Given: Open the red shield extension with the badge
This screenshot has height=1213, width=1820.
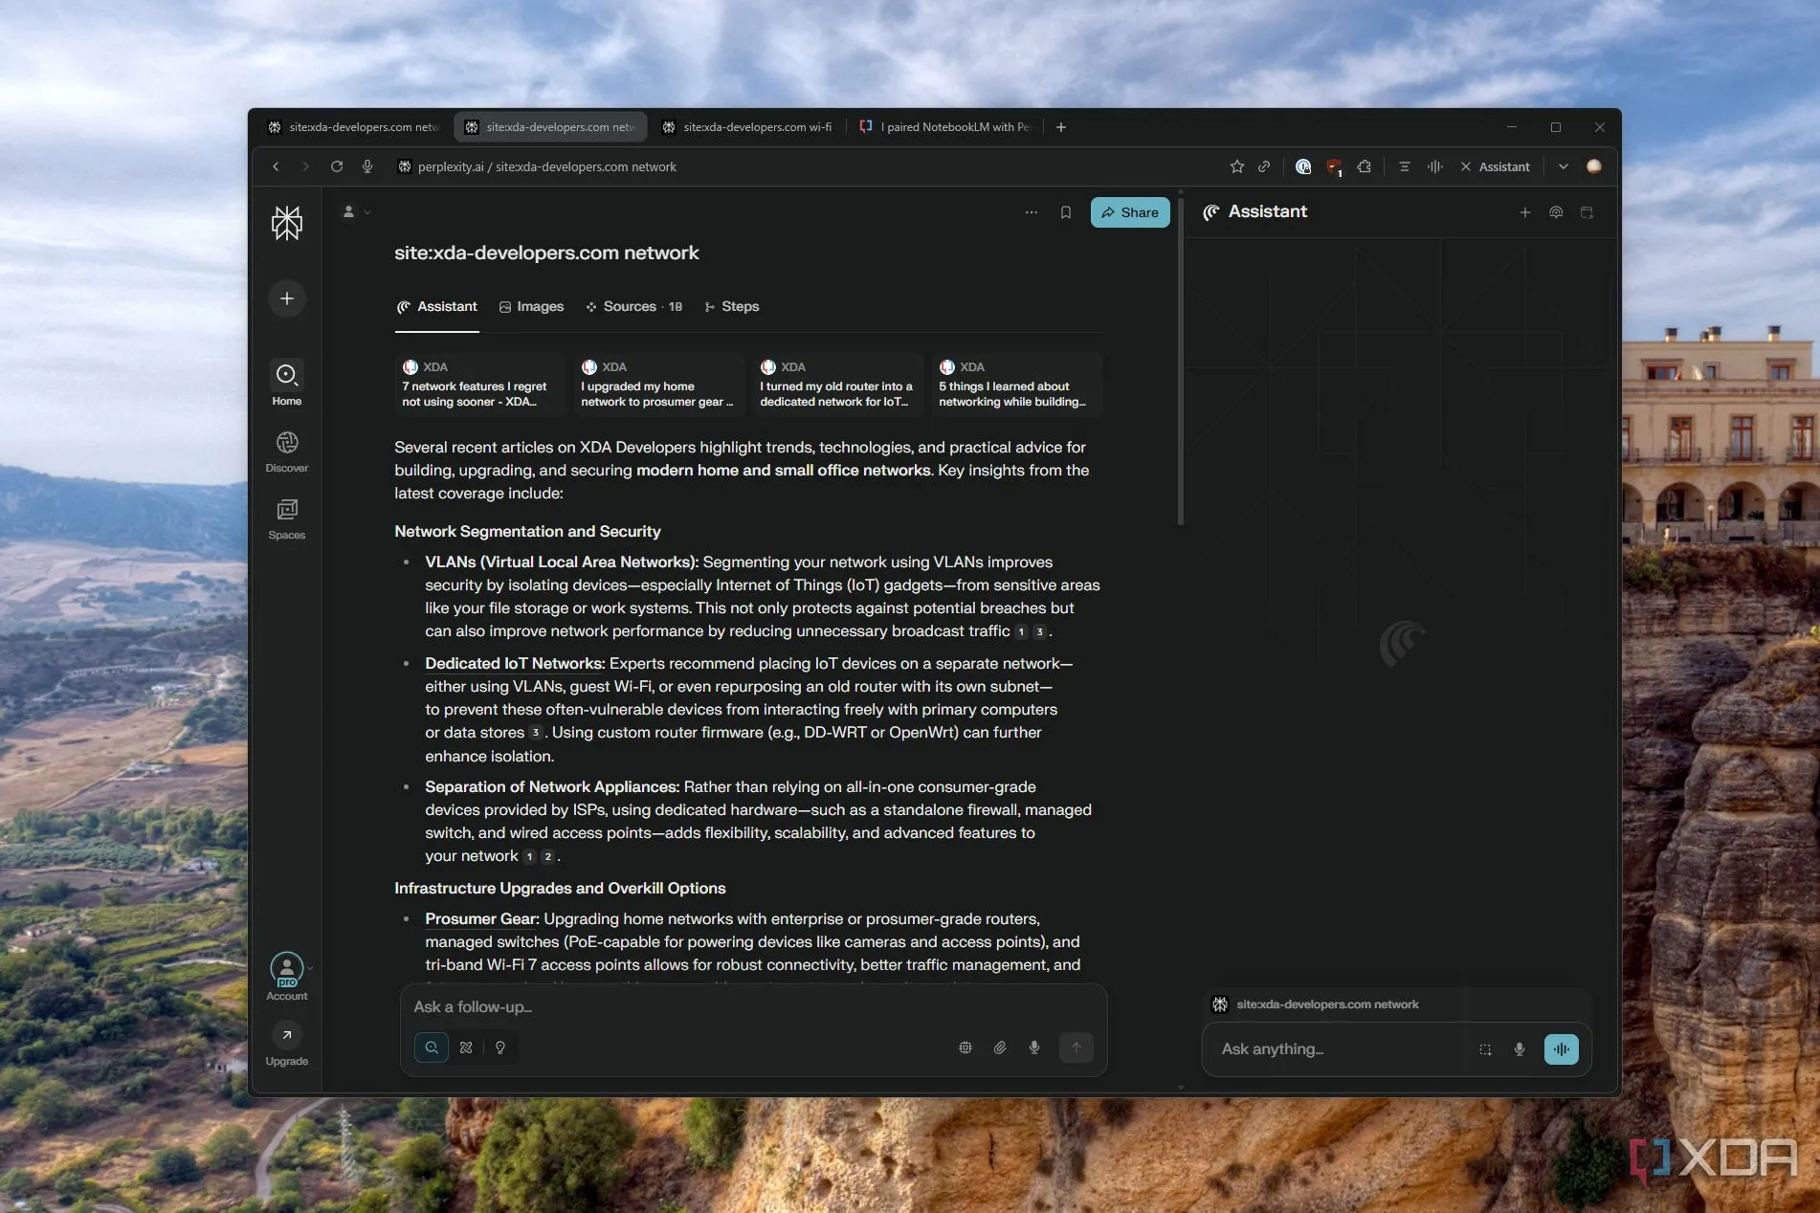Looking at the screenshot, I should tap(1334, 166).
